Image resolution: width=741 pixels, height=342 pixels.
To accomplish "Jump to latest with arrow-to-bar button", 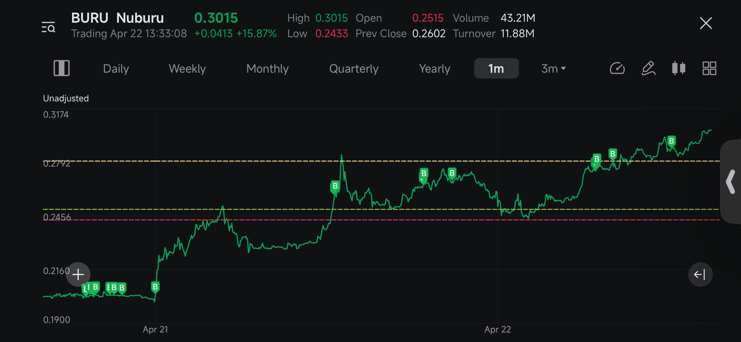I will click(700, 274).
